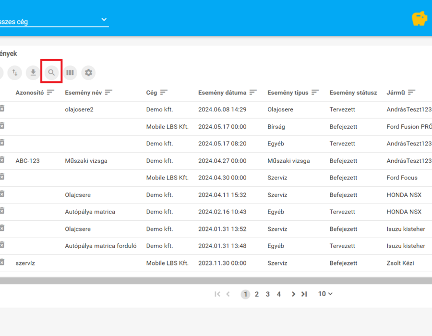Click the szervíz identifier cell

coord(25,263)
